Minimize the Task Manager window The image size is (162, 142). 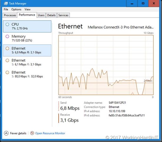(132, 4)
